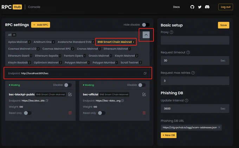Toggle Disable for bsc-official
The image size is (239, 148).
[142, 85]
